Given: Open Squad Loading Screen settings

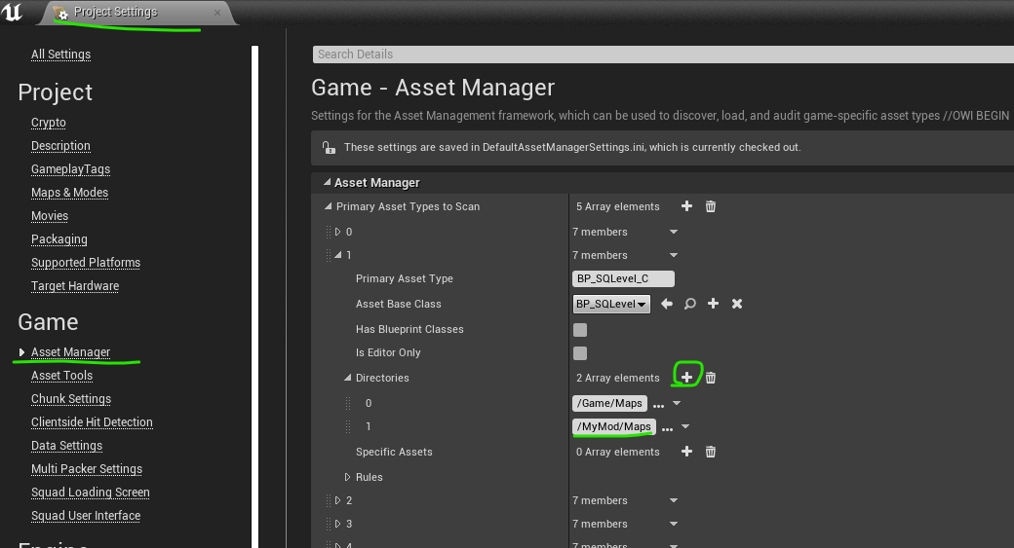Looking at the screenshot, I should pos(90,493).
